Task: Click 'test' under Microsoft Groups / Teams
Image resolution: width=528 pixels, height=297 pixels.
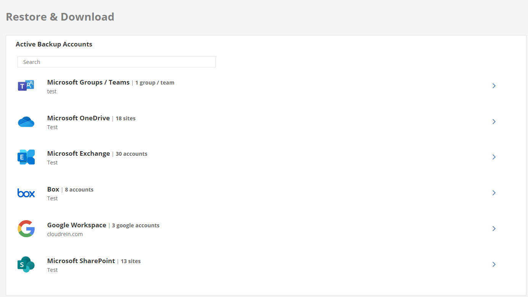Action: [x=52, y=91]
